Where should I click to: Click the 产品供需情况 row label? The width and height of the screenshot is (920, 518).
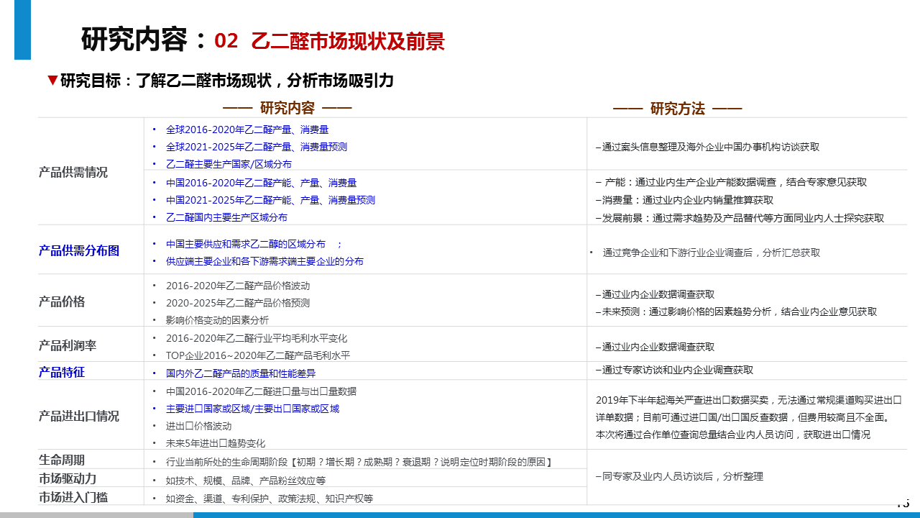click(x=73, y=173)
